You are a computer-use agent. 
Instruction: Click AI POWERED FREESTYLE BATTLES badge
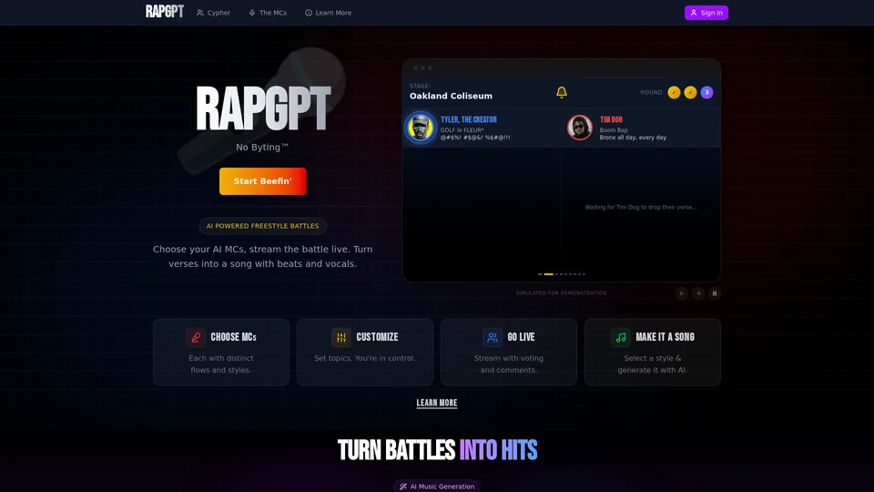click(262, 226)
